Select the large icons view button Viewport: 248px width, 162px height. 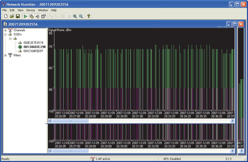[x=51, y=16]
